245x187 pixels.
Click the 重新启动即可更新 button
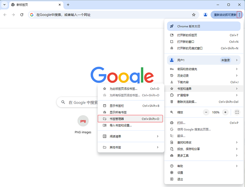point(225,15)
